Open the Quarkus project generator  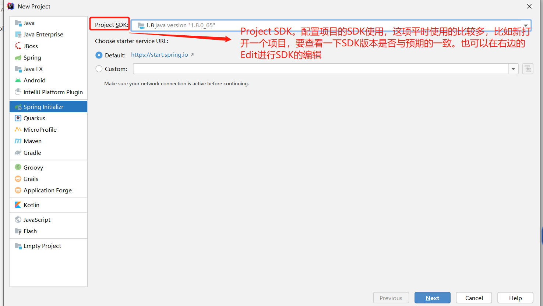pos(34,118)
